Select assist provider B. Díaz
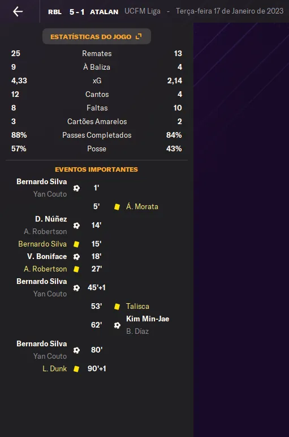 coord(137,332)
